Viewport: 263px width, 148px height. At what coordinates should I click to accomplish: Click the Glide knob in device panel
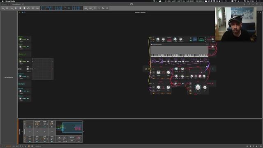[65, 139]
